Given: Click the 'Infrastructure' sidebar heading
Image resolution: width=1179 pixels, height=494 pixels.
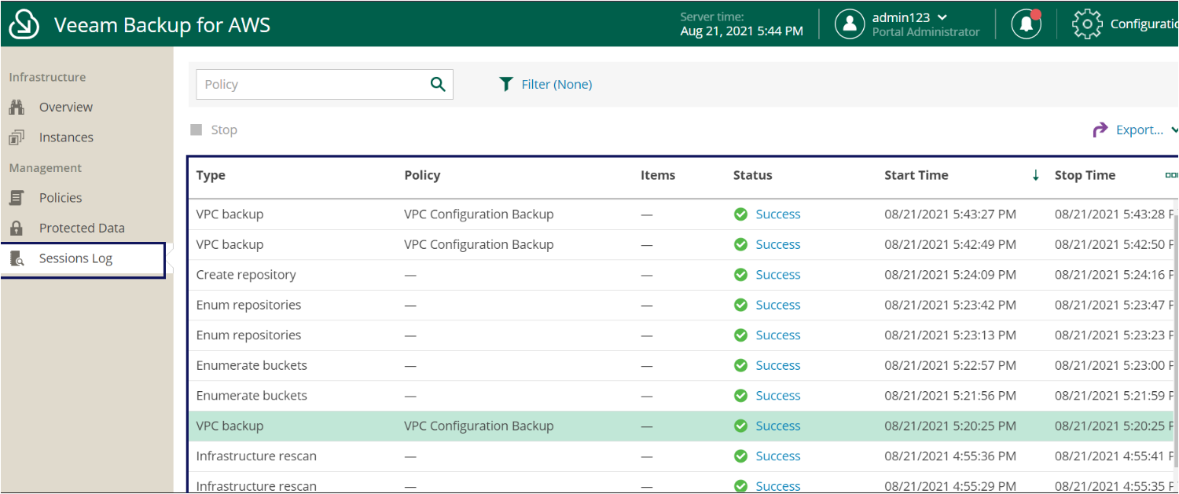Looking at the screenshot, I should point(47,77).
